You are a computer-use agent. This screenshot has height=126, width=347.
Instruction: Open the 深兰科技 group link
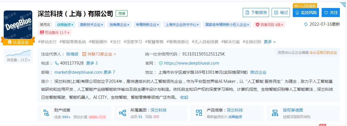click(x=159, y=110)
